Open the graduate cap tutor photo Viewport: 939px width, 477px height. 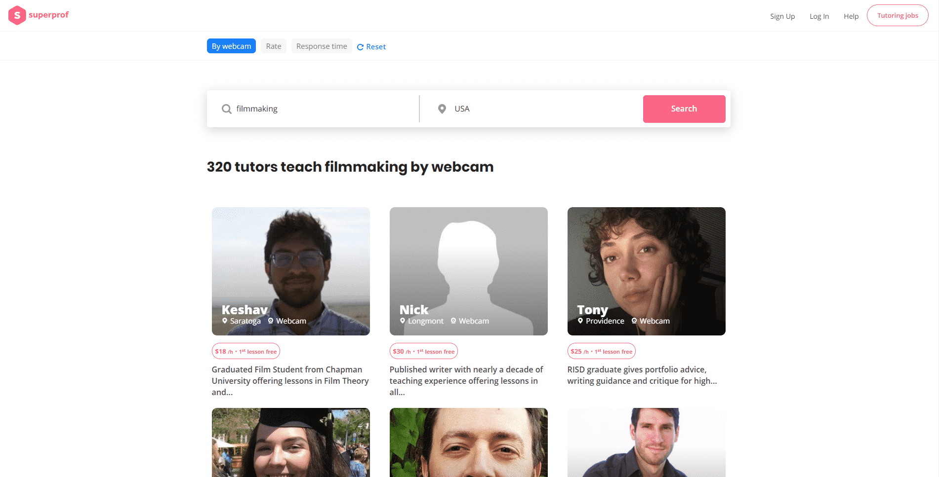coord(291,442)
